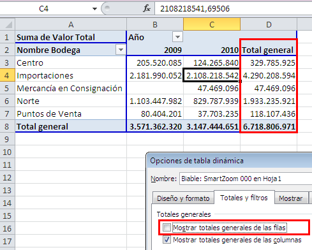The image size is (312, 250).
Task: Click the Centro row label
Action: [x=71, y=62]
